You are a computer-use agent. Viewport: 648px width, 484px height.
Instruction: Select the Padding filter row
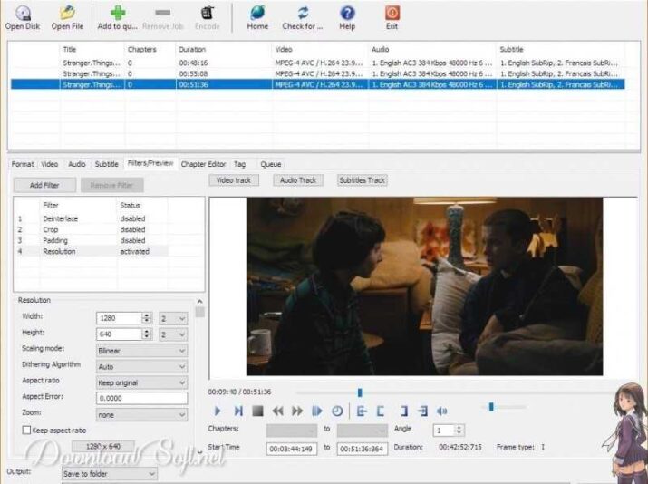[92, 240]
